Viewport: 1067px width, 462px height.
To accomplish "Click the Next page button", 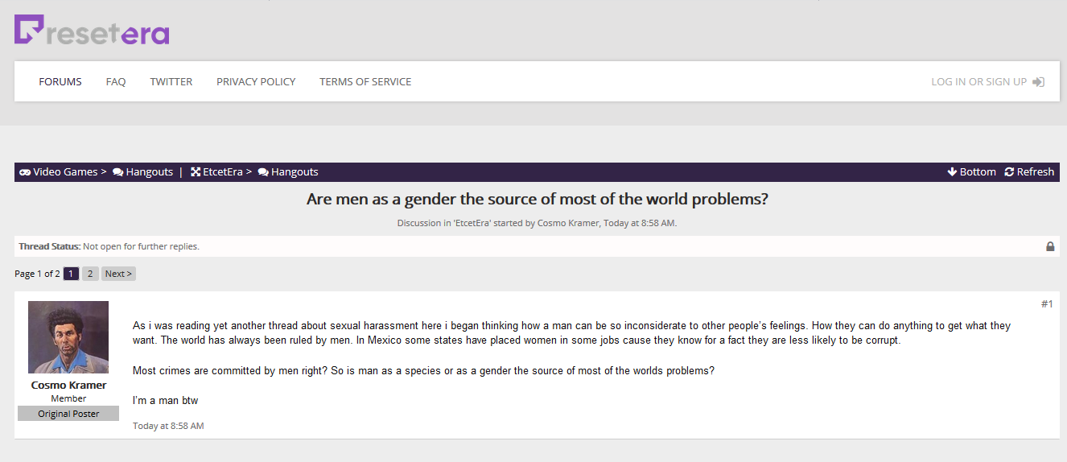I will click(118, 274).
